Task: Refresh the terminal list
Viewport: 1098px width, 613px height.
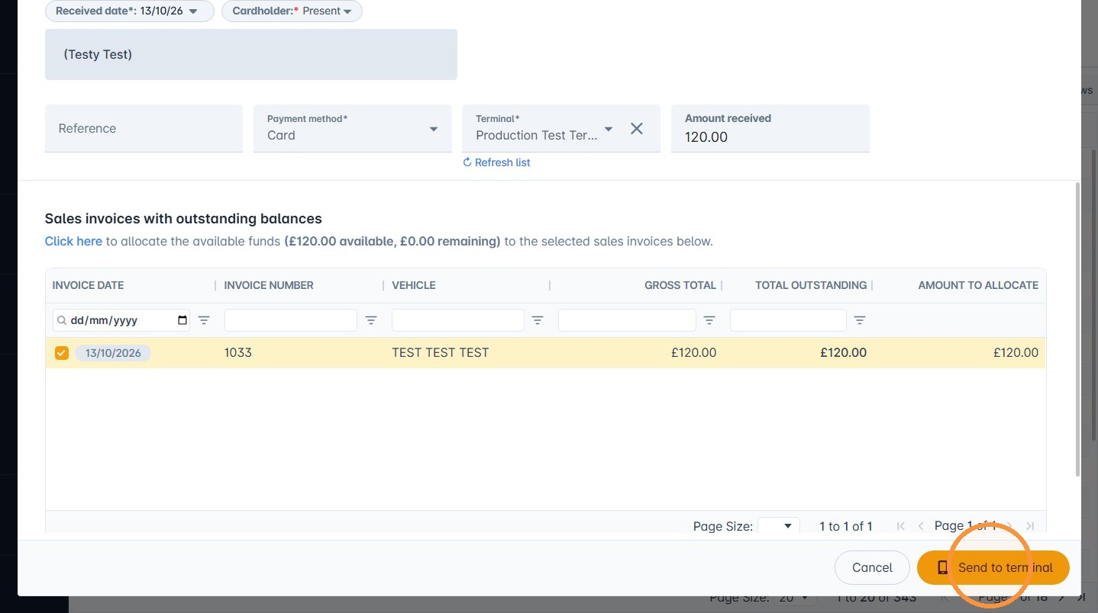Action: 496,162
